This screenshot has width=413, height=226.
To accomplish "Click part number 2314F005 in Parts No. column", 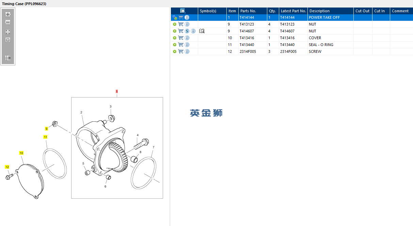I will (248, 51).
